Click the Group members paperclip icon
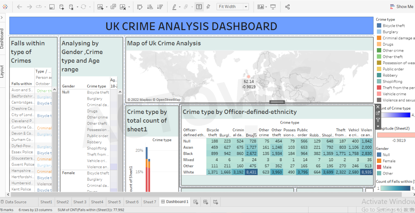The width and height of the screenshot is (415, 213). (x=186, y=7)
